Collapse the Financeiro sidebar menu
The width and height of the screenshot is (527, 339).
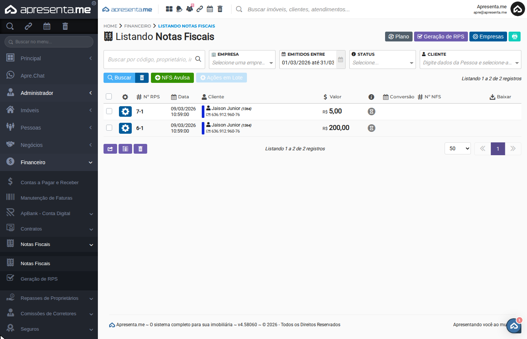coord(49,162)
